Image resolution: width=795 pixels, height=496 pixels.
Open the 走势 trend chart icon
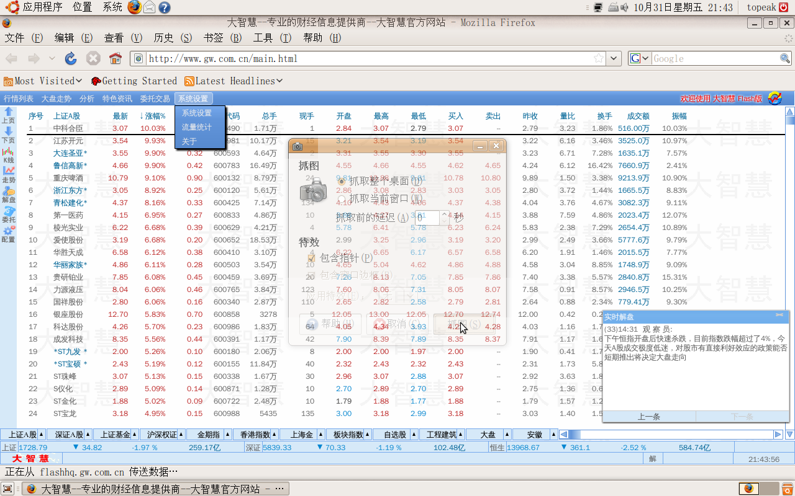pyautogui.click(x=9, y=170)
